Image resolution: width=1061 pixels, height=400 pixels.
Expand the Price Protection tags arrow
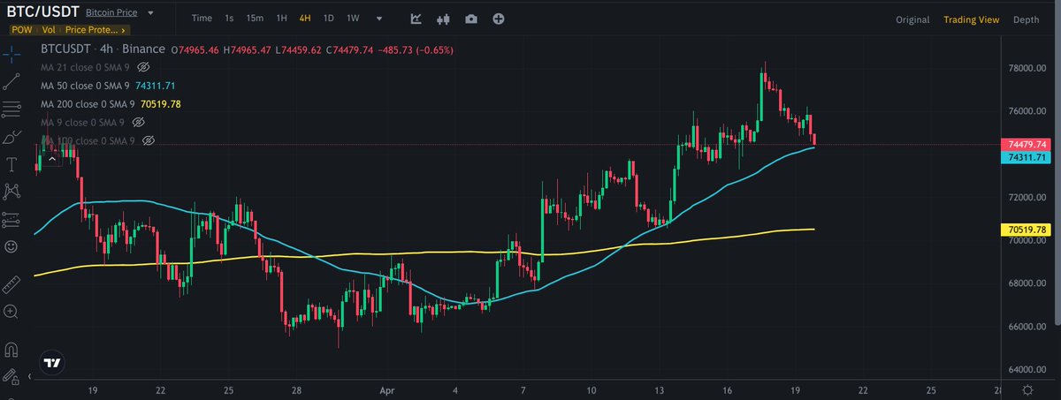click(x=123, y=30)
